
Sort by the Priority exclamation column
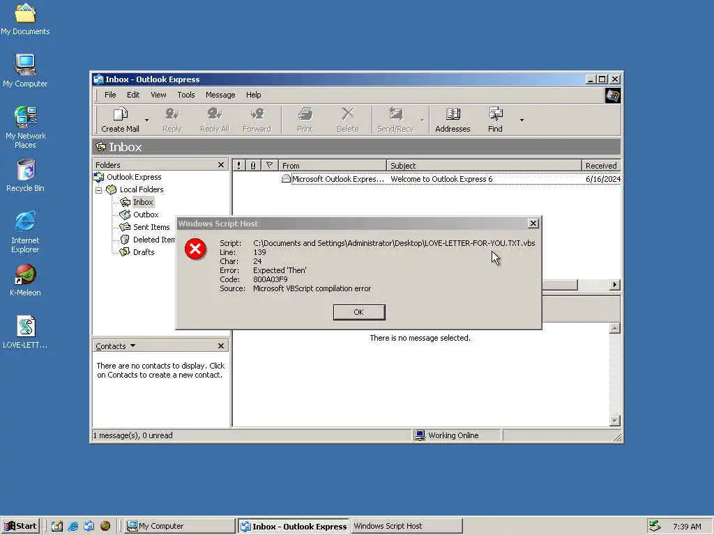(238, 166)
